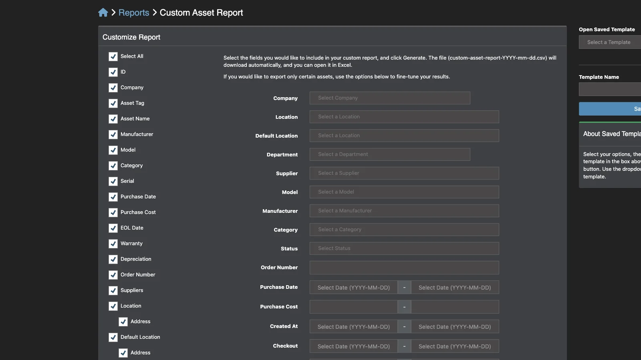Toggle the Warranty checkbox
The width and height of the screenshot is (641, 360).
[113, 244]
